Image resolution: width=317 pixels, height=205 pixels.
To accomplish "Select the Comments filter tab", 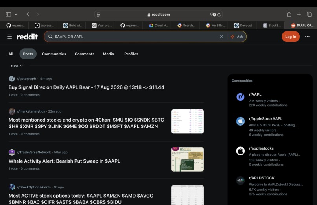I will tap(85, 54).
